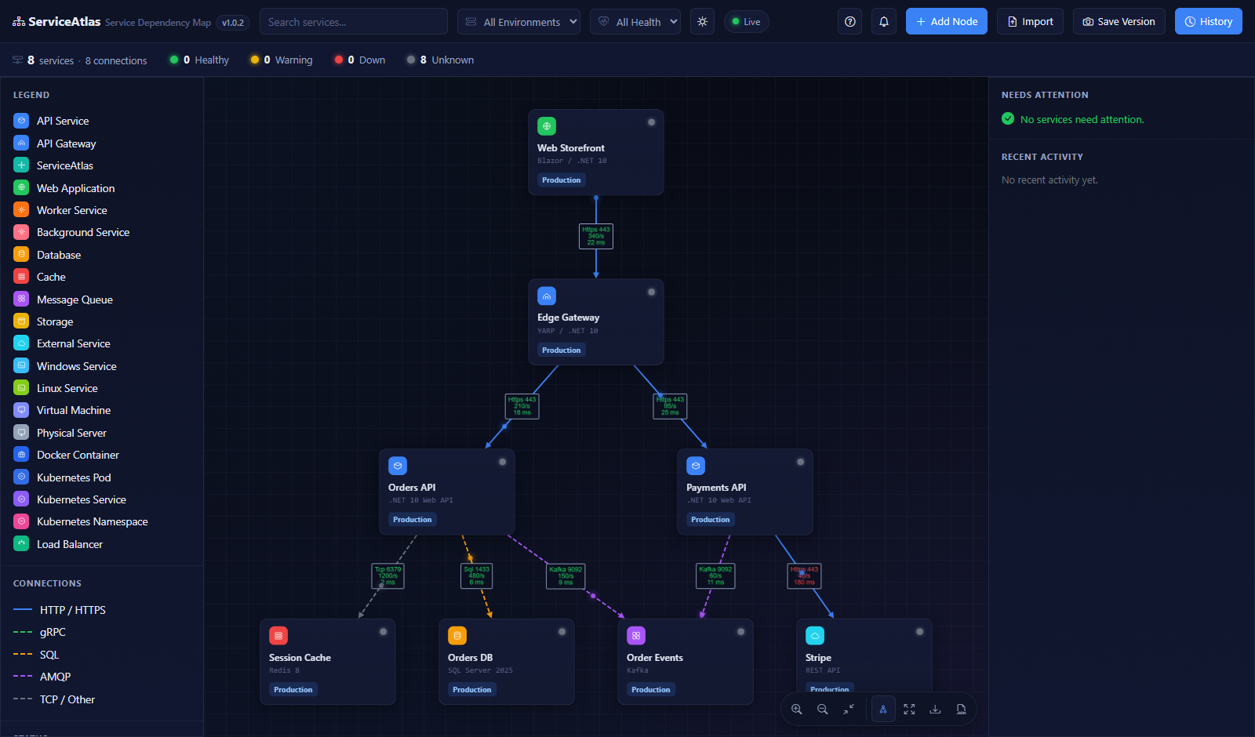Click the API Service legend icon
The height and width of the screenshot is (737, 1255).
click(x=21, y=121)
